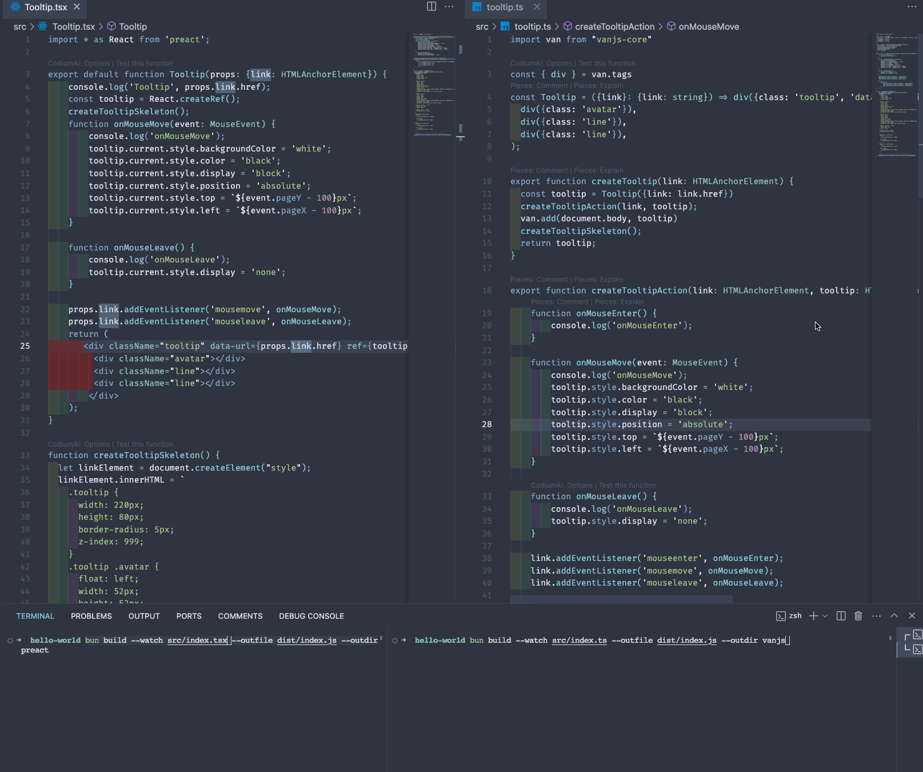The width and height of the screenshot is (923, 772).
Task: Switch to the COMMENTS tab
Action: click(239, 616)
